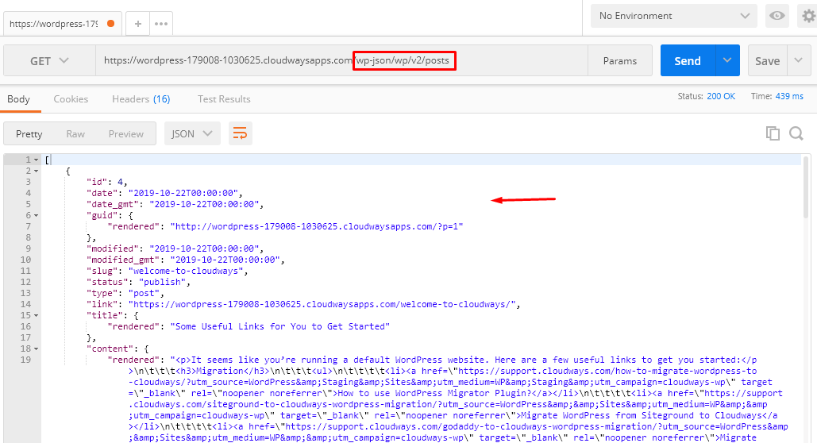Switch to the Cookies tab
Screen dimensions: 817x443
(x=71, y=99)
